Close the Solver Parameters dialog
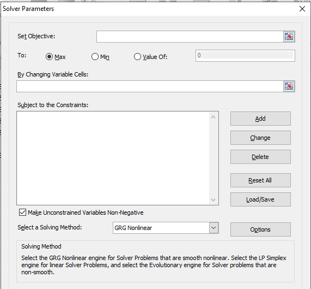The height and width of the screenshot is (289, 311). pos(302,9)
